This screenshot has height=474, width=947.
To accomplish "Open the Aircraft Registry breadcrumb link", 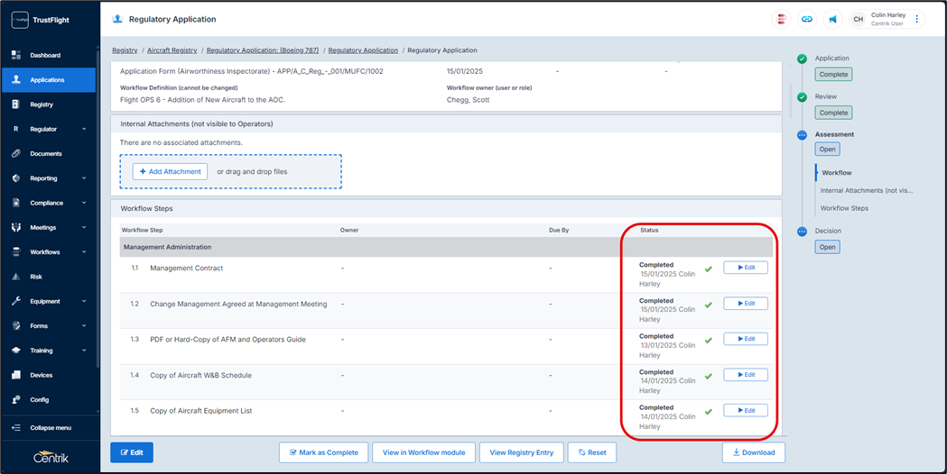I will coord(172,50).
